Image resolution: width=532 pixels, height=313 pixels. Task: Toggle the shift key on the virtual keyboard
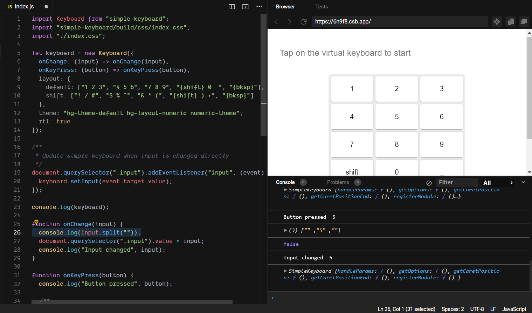pyautogui.click(x=352, y=172)
